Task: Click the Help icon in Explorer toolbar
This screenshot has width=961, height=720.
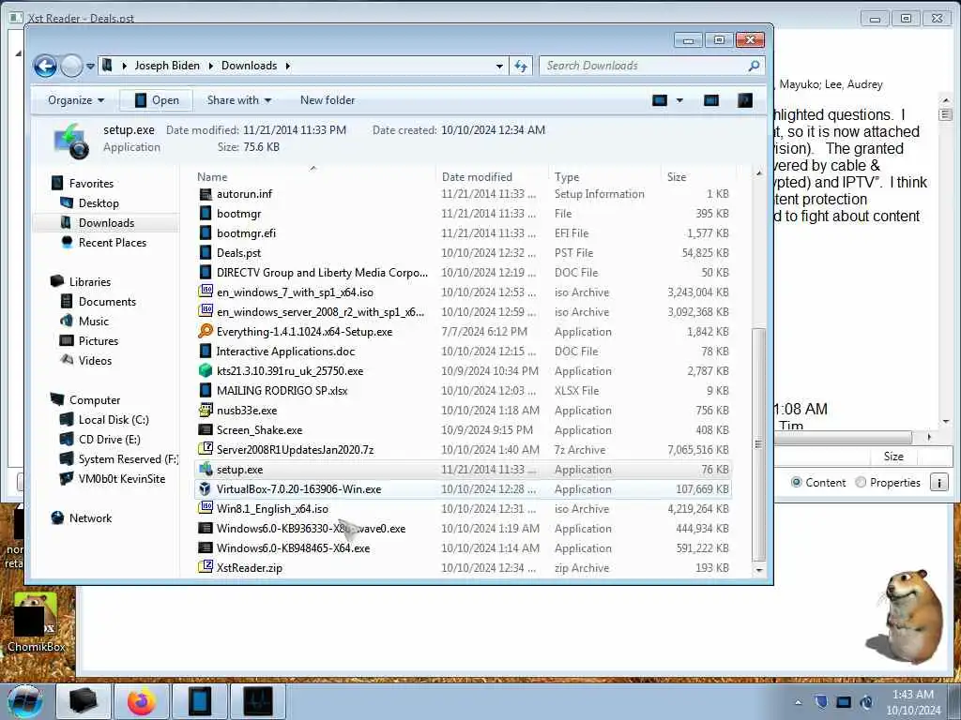Action: tap(745, 99)
